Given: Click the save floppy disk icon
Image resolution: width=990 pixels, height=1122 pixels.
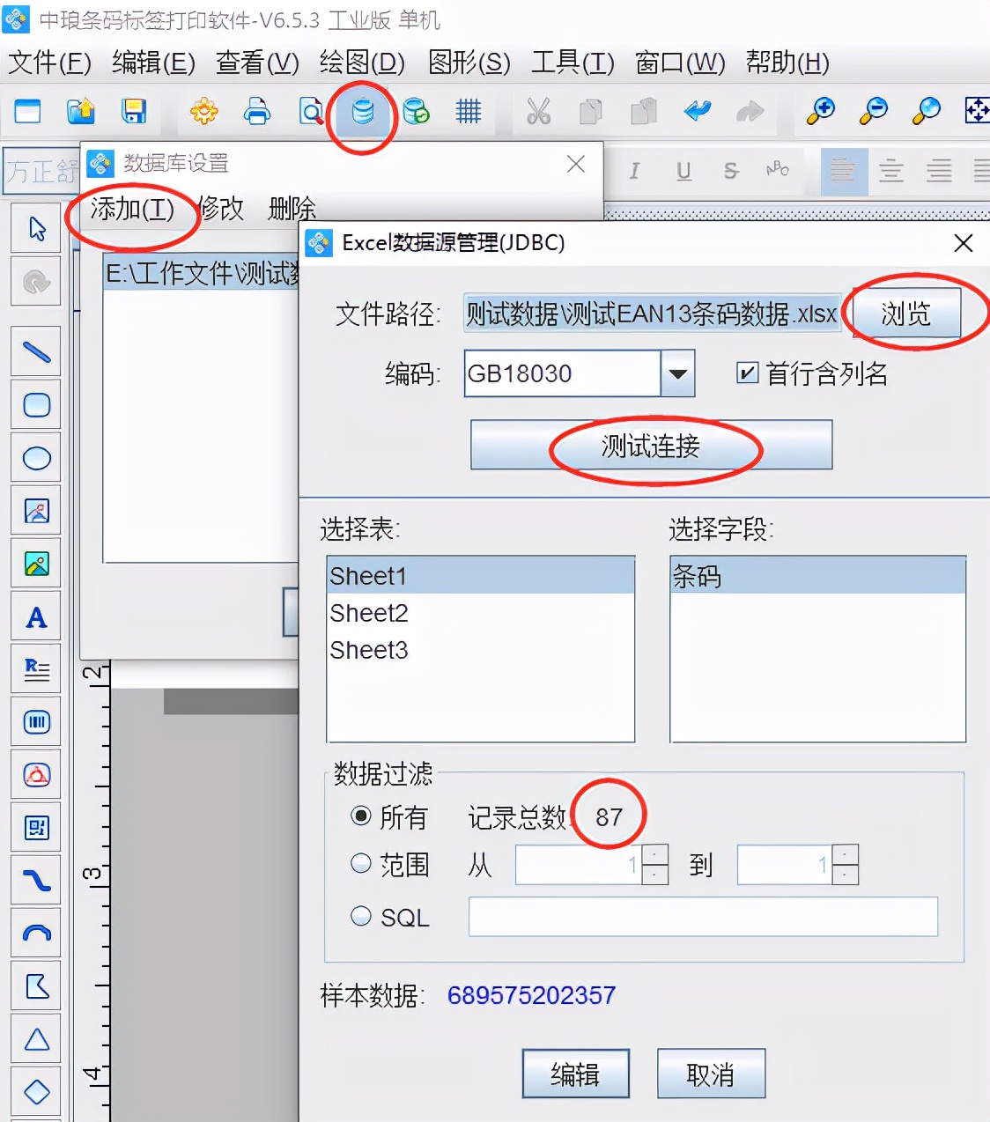Looking at the screenshot, I should click(134, 111).
